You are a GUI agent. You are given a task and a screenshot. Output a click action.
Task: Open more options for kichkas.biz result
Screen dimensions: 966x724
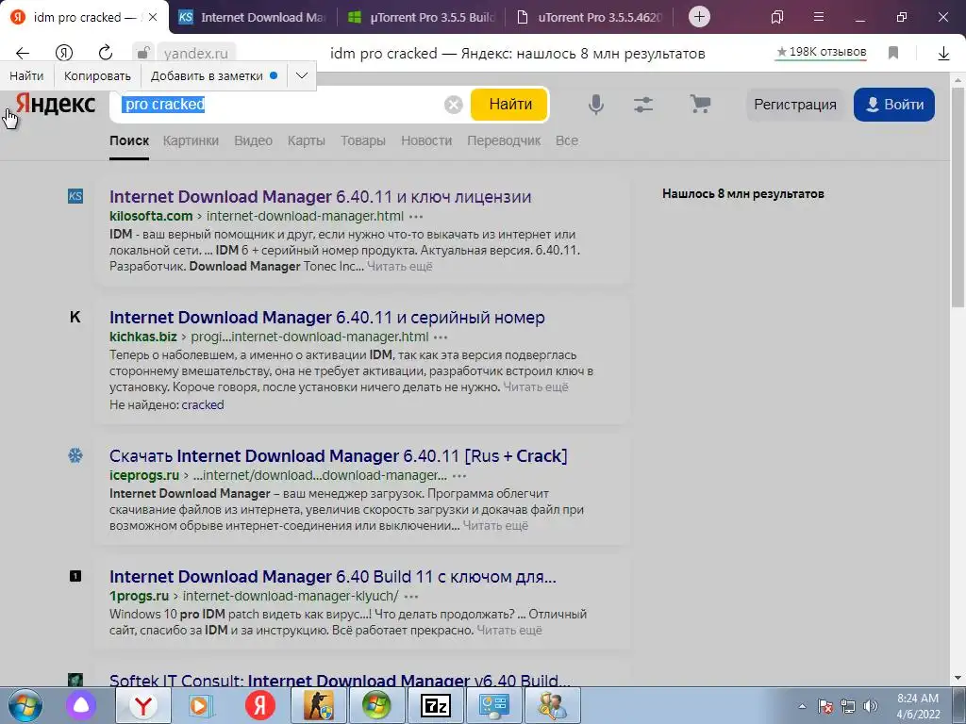pos(441,337)
